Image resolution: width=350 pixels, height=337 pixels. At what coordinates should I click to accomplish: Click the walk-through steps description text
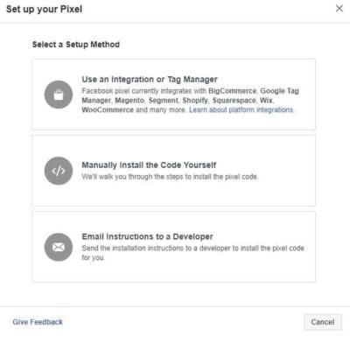pyautogui.click(x=170, y=177)
